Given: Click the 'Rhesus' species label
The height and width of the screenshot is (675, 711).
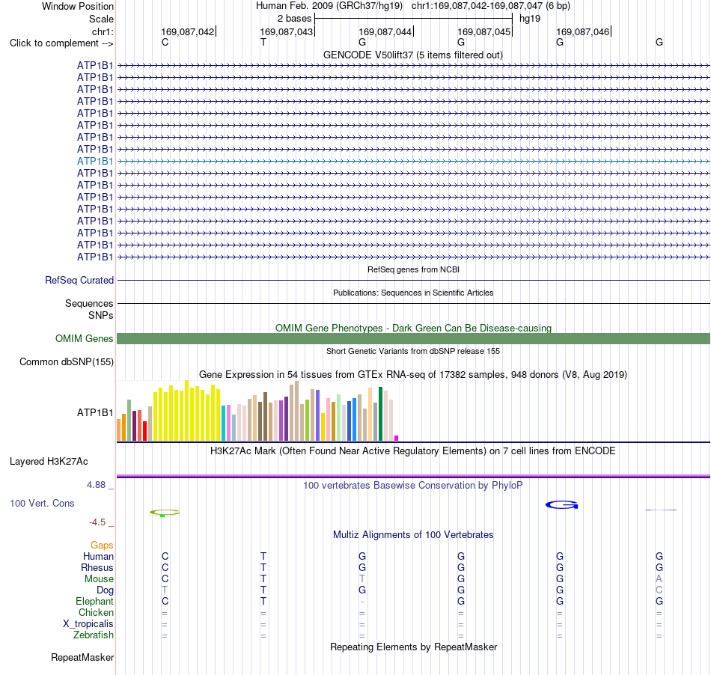Looking at the screenshot, I should click(97, 567).
